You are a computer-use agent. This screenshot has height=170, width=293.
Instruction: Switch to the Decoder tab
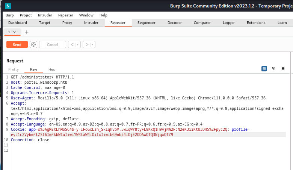click(x=174, y=23)
